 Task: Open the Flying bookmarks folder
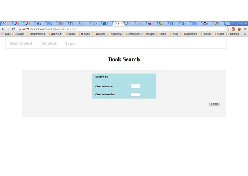173,34
